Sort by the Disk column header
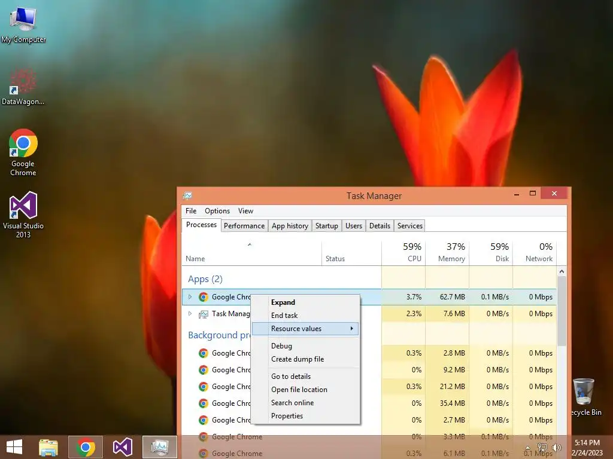 pos(491,252)
